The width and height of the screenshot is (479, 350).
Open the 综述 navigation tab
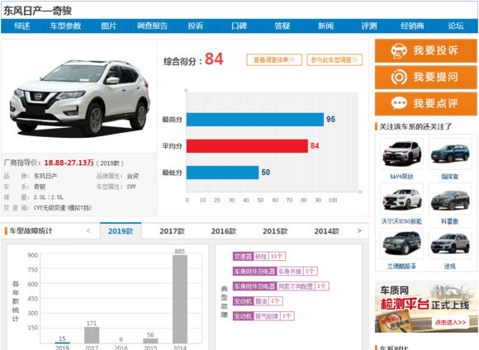(22, 26)
